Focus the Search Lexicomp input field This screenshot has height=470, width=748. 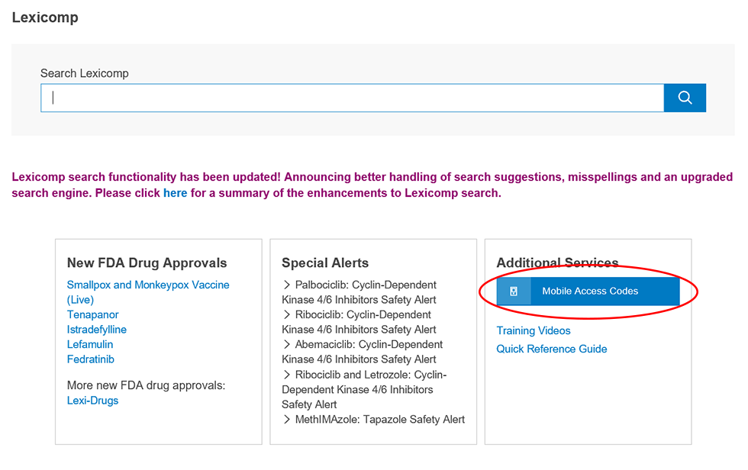click(x=352, y=98)
